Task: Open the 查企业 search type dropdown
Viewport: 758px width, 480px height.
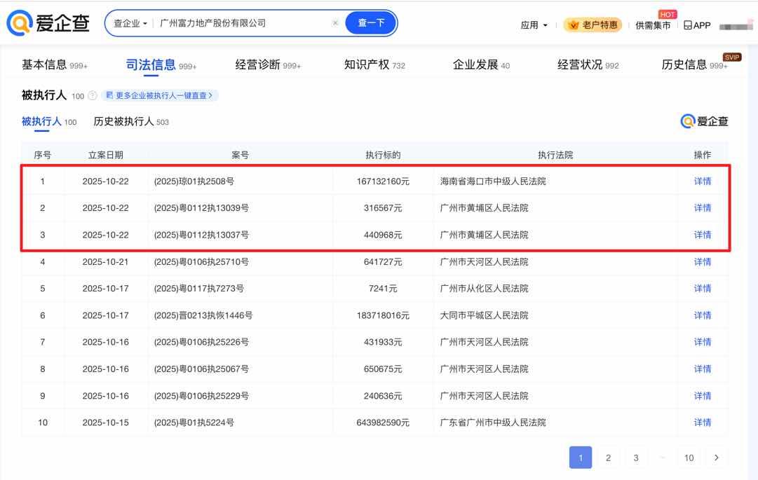Action: point(130,23)
